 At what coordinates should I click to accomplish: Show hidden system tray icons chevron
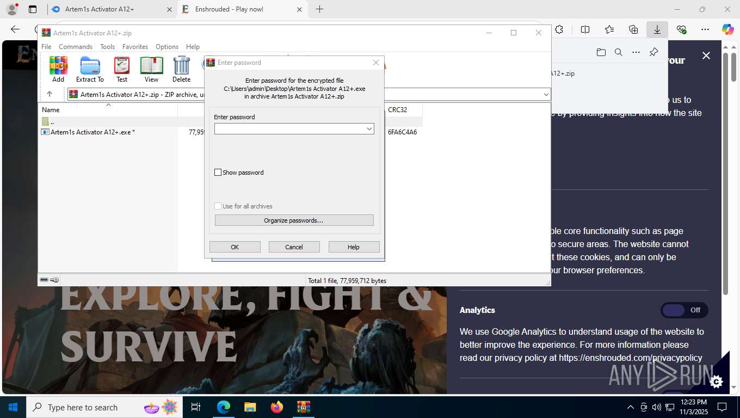click(630, 407)
